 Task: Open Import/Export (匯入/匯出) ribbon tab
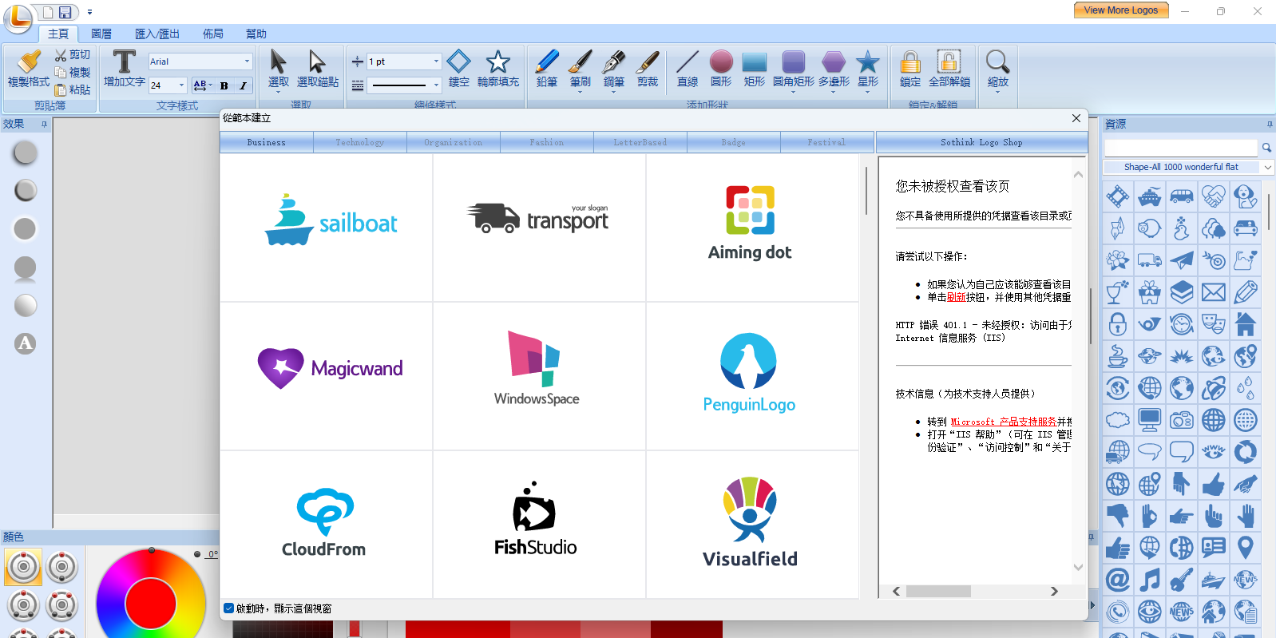point(157,34)
